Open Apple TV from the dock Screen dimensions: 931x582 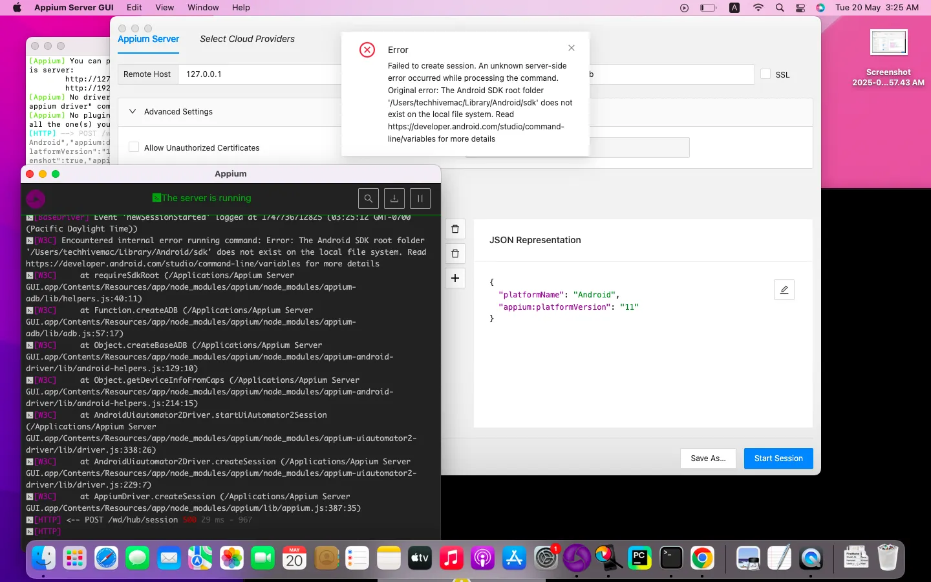[x=420, y=557]
